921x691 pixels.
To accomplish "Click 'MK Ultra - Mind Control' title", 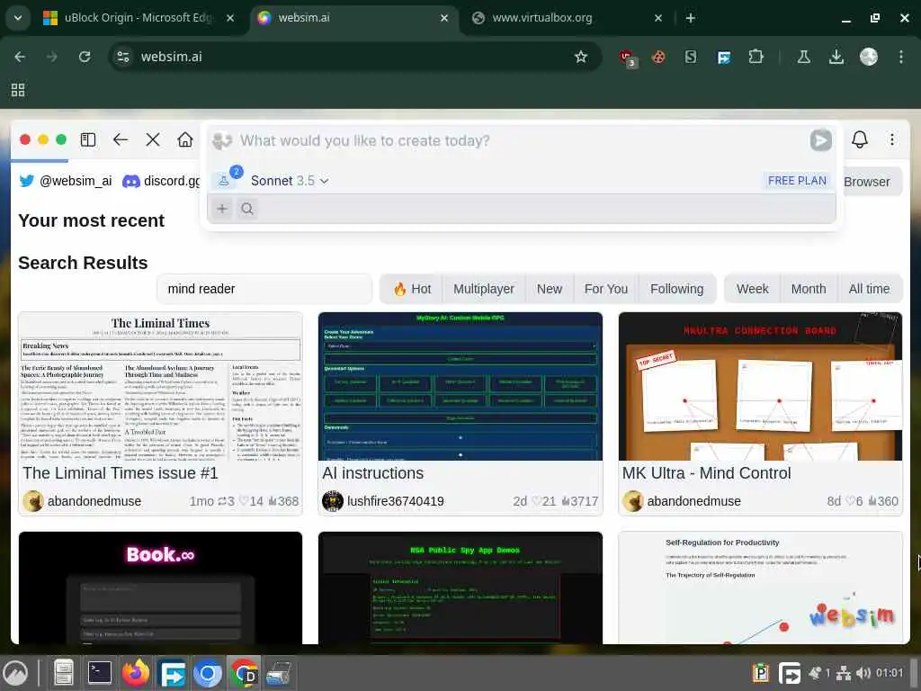I will coord(707,473).
